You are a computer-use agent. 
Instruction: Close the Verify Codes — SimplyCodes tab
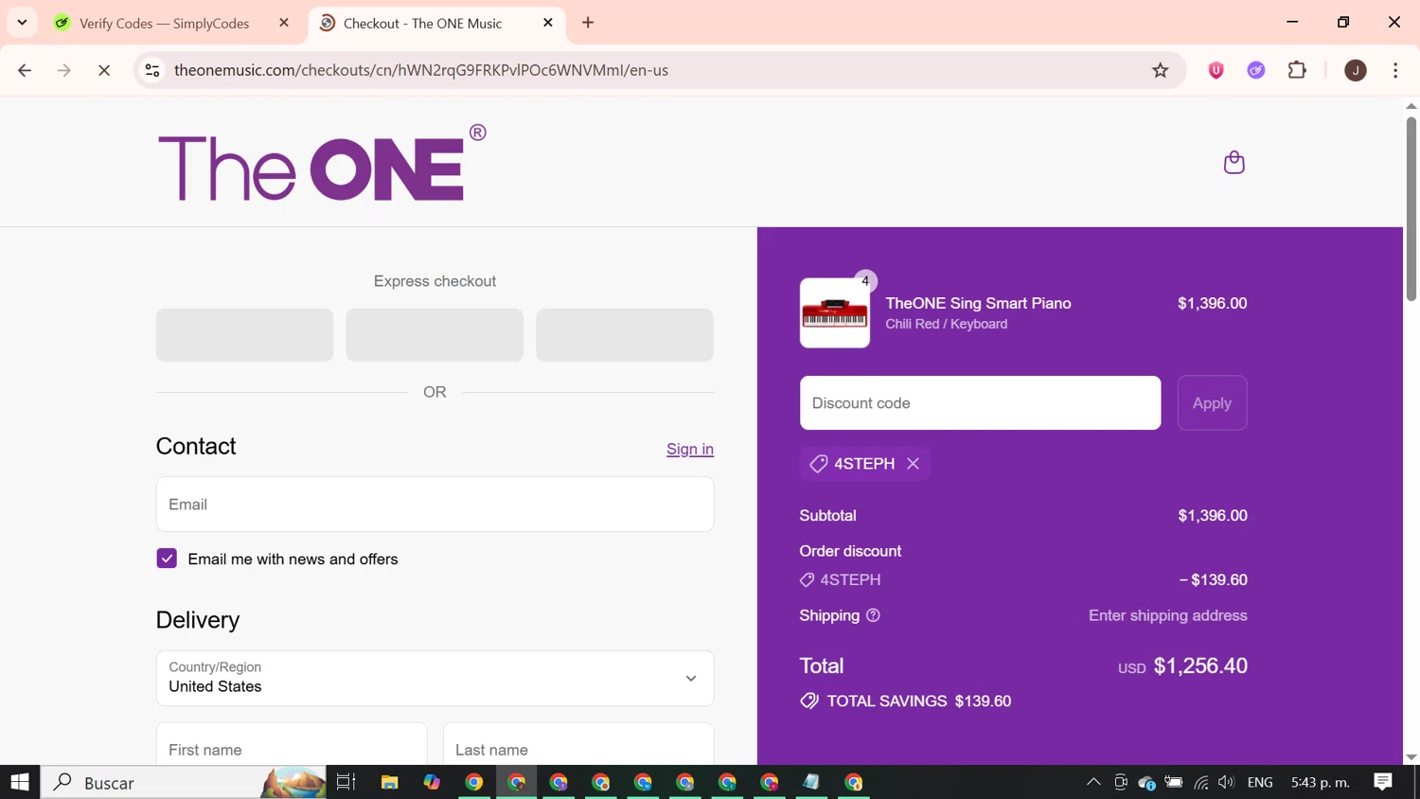(284, 23)
